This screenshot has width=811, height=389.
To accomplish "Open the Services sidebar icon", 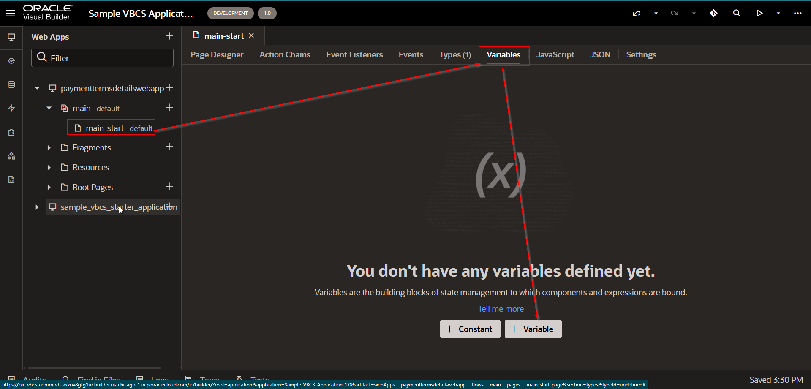I will pos(11,61).
